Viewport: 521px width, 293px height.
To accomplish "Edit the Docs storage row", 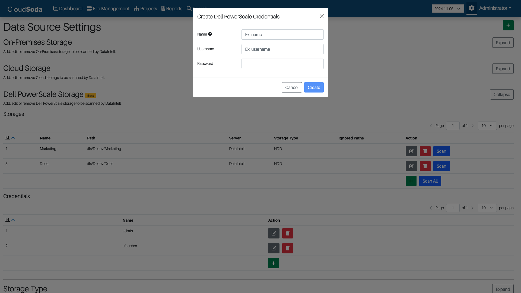I will click(x=411, y=166).
